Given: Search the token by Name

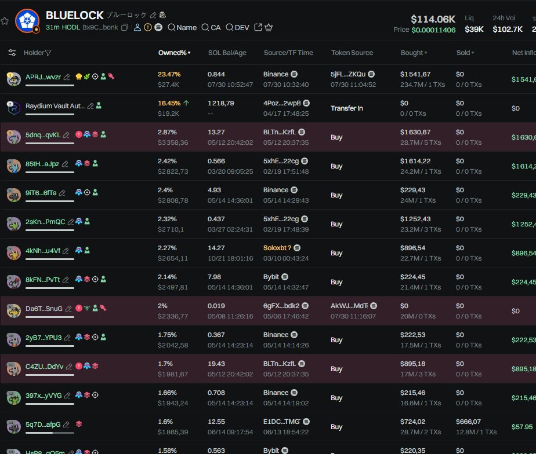Looking at the screenshot, I should 182,27.
